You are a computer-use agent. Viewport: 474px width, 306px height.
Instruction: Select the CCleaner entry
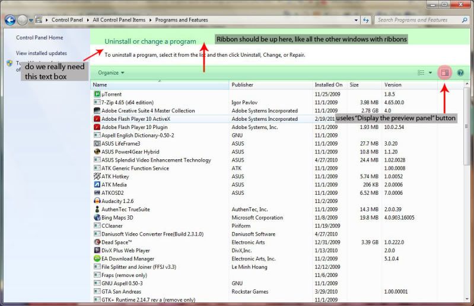[x=112, y=226]
